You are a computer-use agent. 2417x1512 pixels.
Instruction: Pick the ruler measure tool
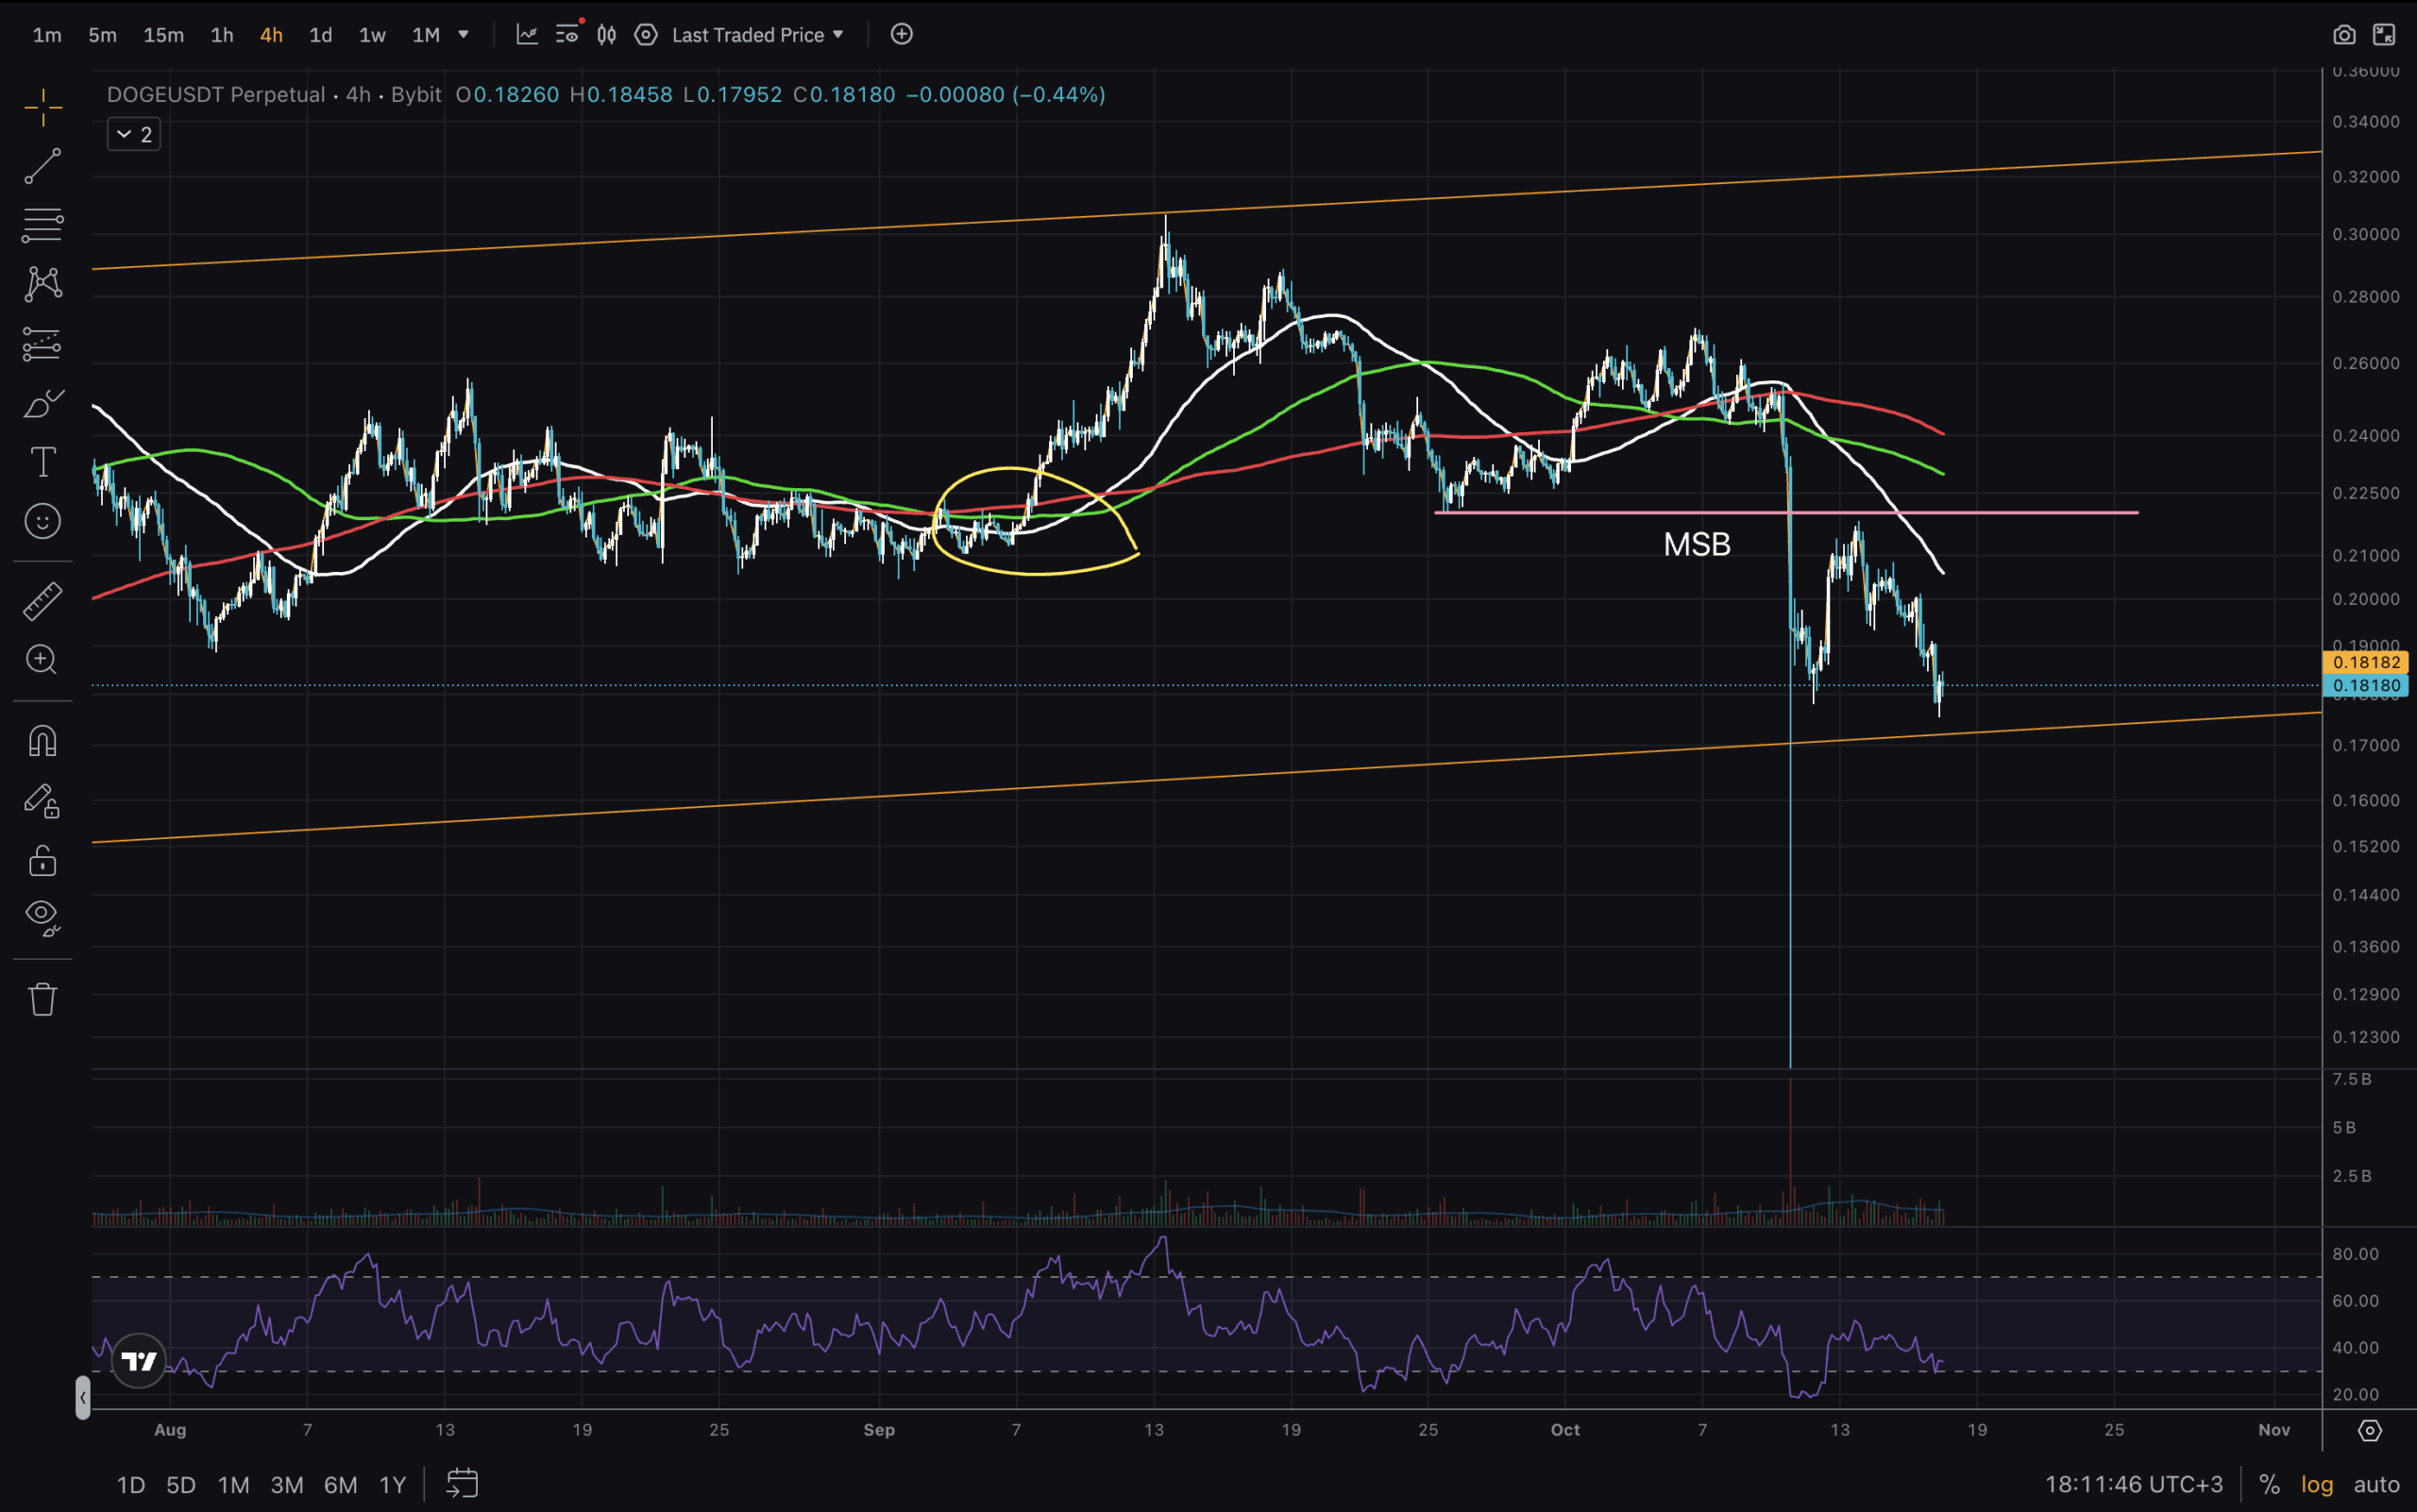pos(42,601)
